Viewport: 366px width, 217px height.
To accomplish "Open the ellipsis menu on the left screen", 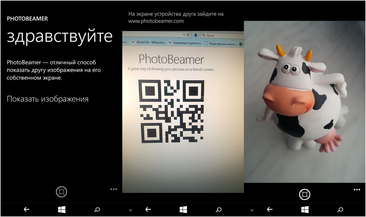I will (114, 189).
